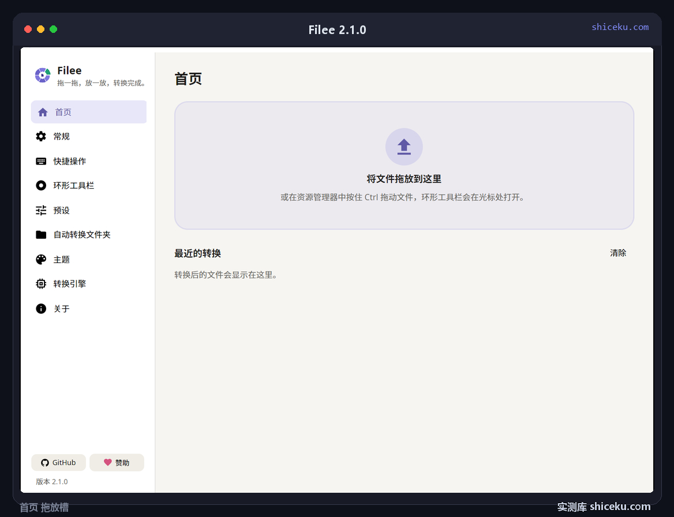674x517 pixels.
Task: Click the chip icon for 转换引擎
Action: (41, 284)
